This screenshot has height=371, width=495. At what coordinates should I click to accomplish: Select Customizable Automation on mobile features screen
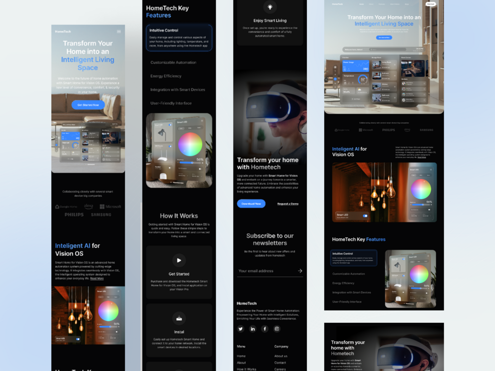tap(173, 62)
